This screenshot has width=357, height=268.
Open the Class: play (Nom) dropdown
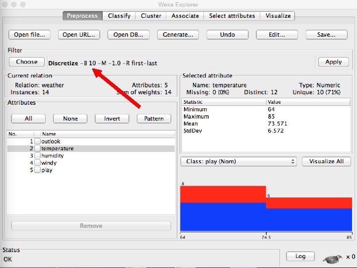click(x=238, y=161)
